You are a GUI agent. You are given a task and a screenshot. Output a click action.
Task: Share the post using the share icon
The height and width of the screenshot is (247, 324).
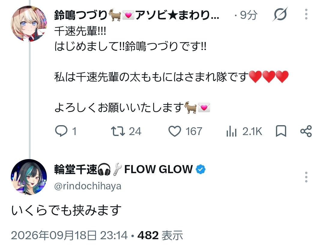click(306, 131)
